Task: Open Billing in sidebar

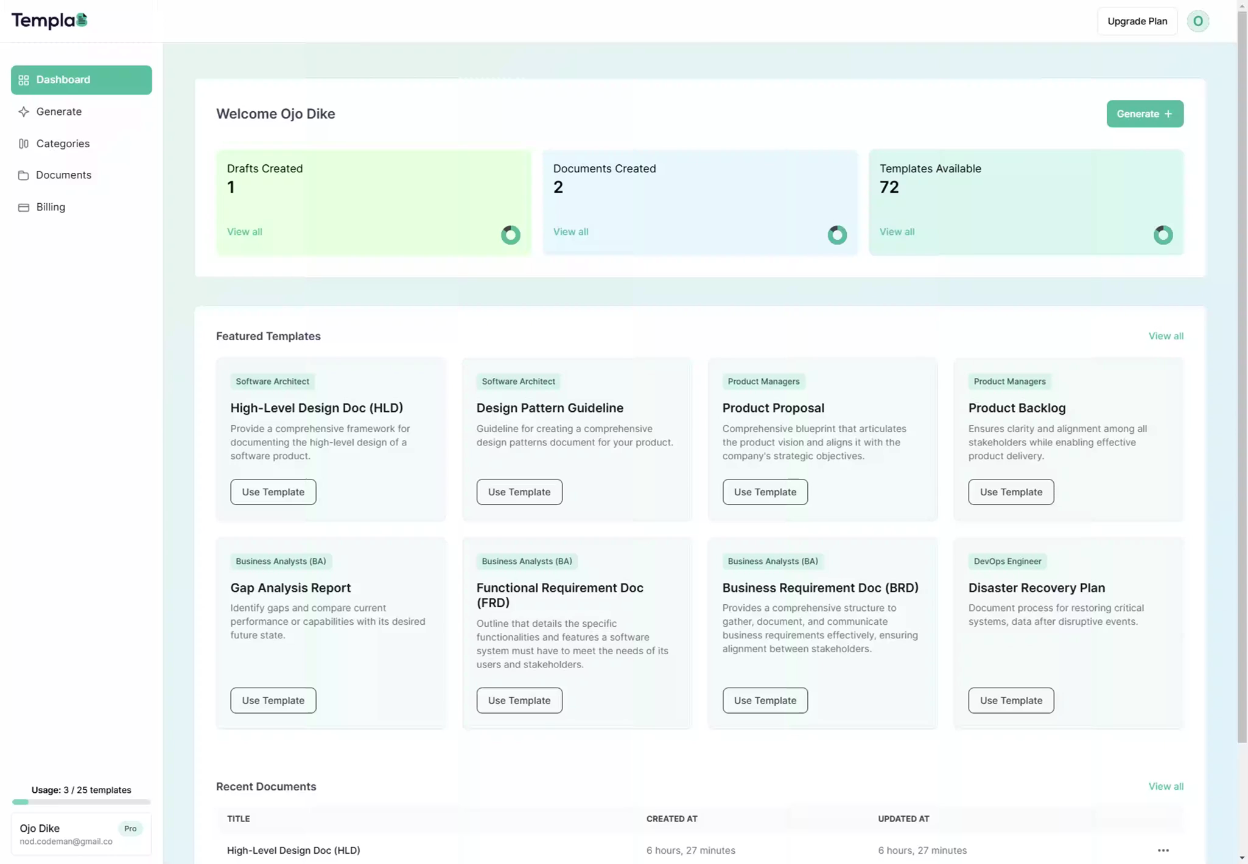Action: click(81, 207)
